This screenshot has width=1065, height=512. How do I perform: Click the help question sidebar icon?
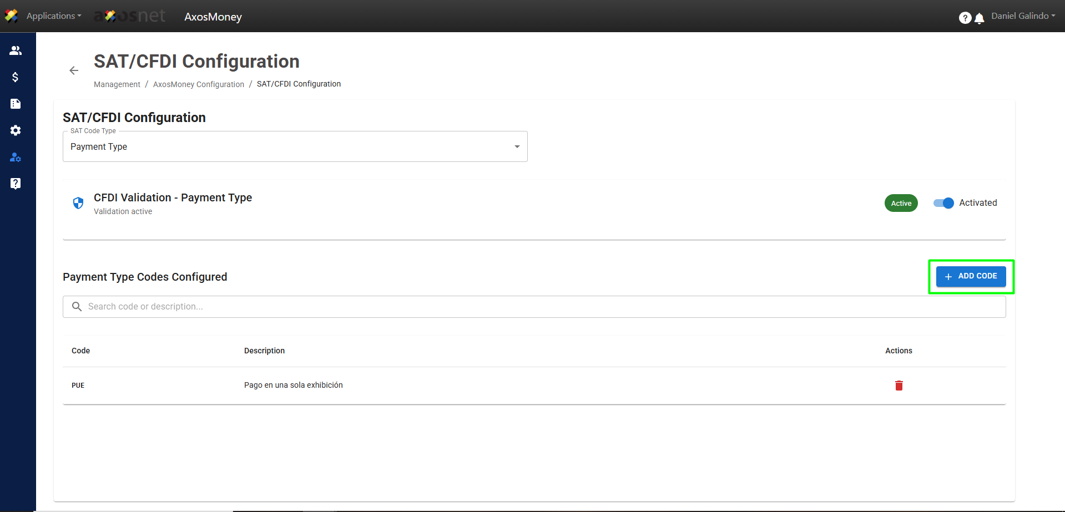(x=16, y=184)
